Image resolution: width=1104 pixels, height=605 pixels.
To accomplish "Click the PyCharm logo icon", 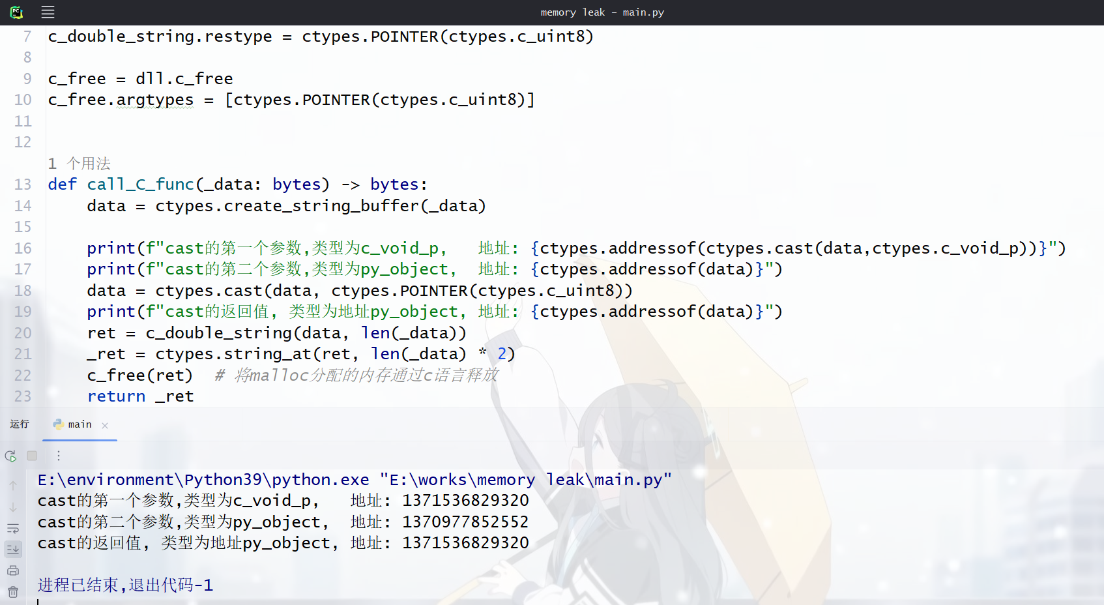I will click(x=16, y=12).
